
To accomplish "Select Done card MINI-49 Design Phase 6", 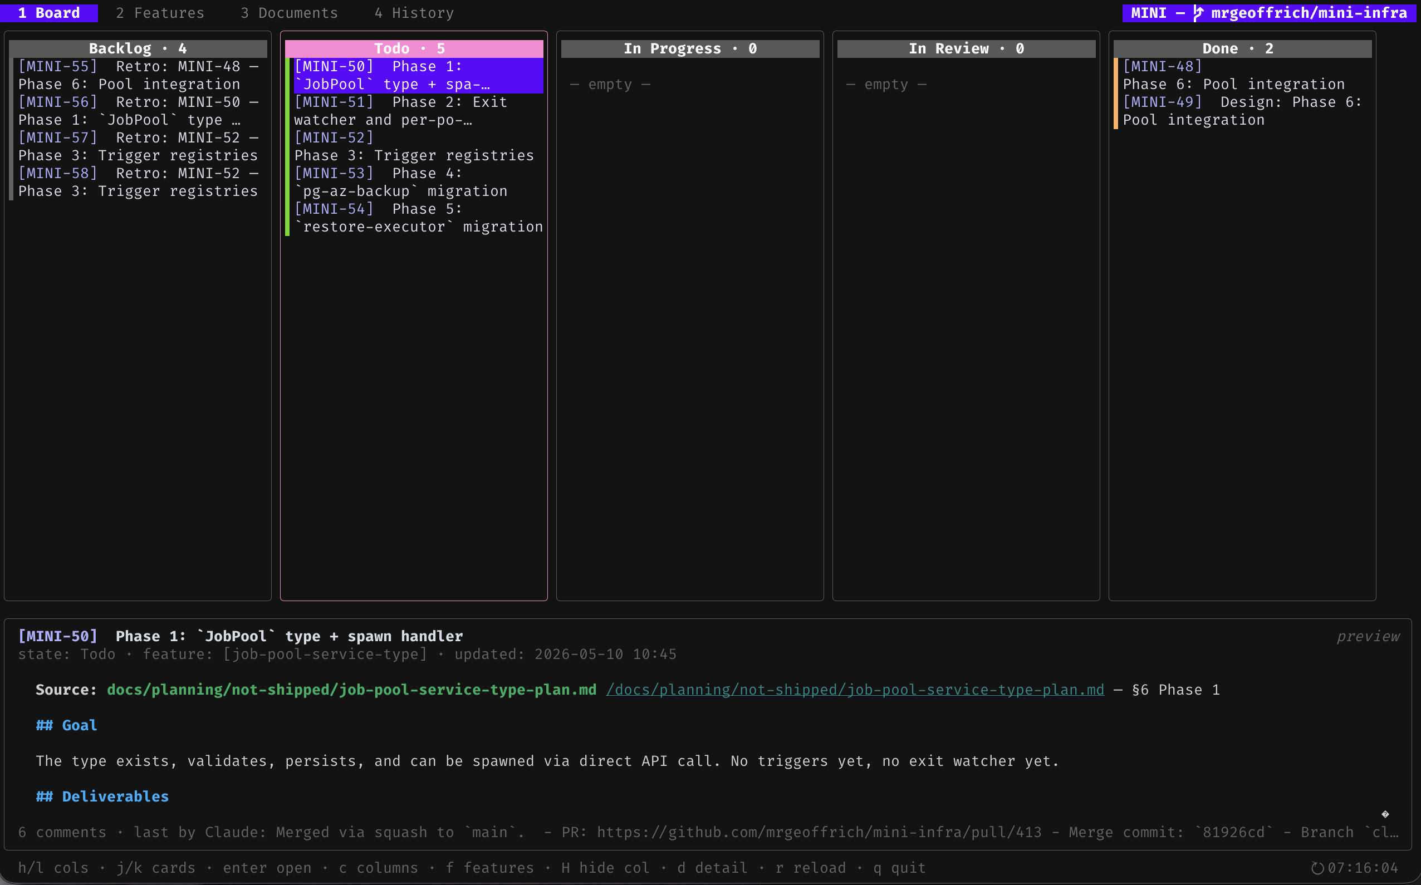I will 1246,111.
